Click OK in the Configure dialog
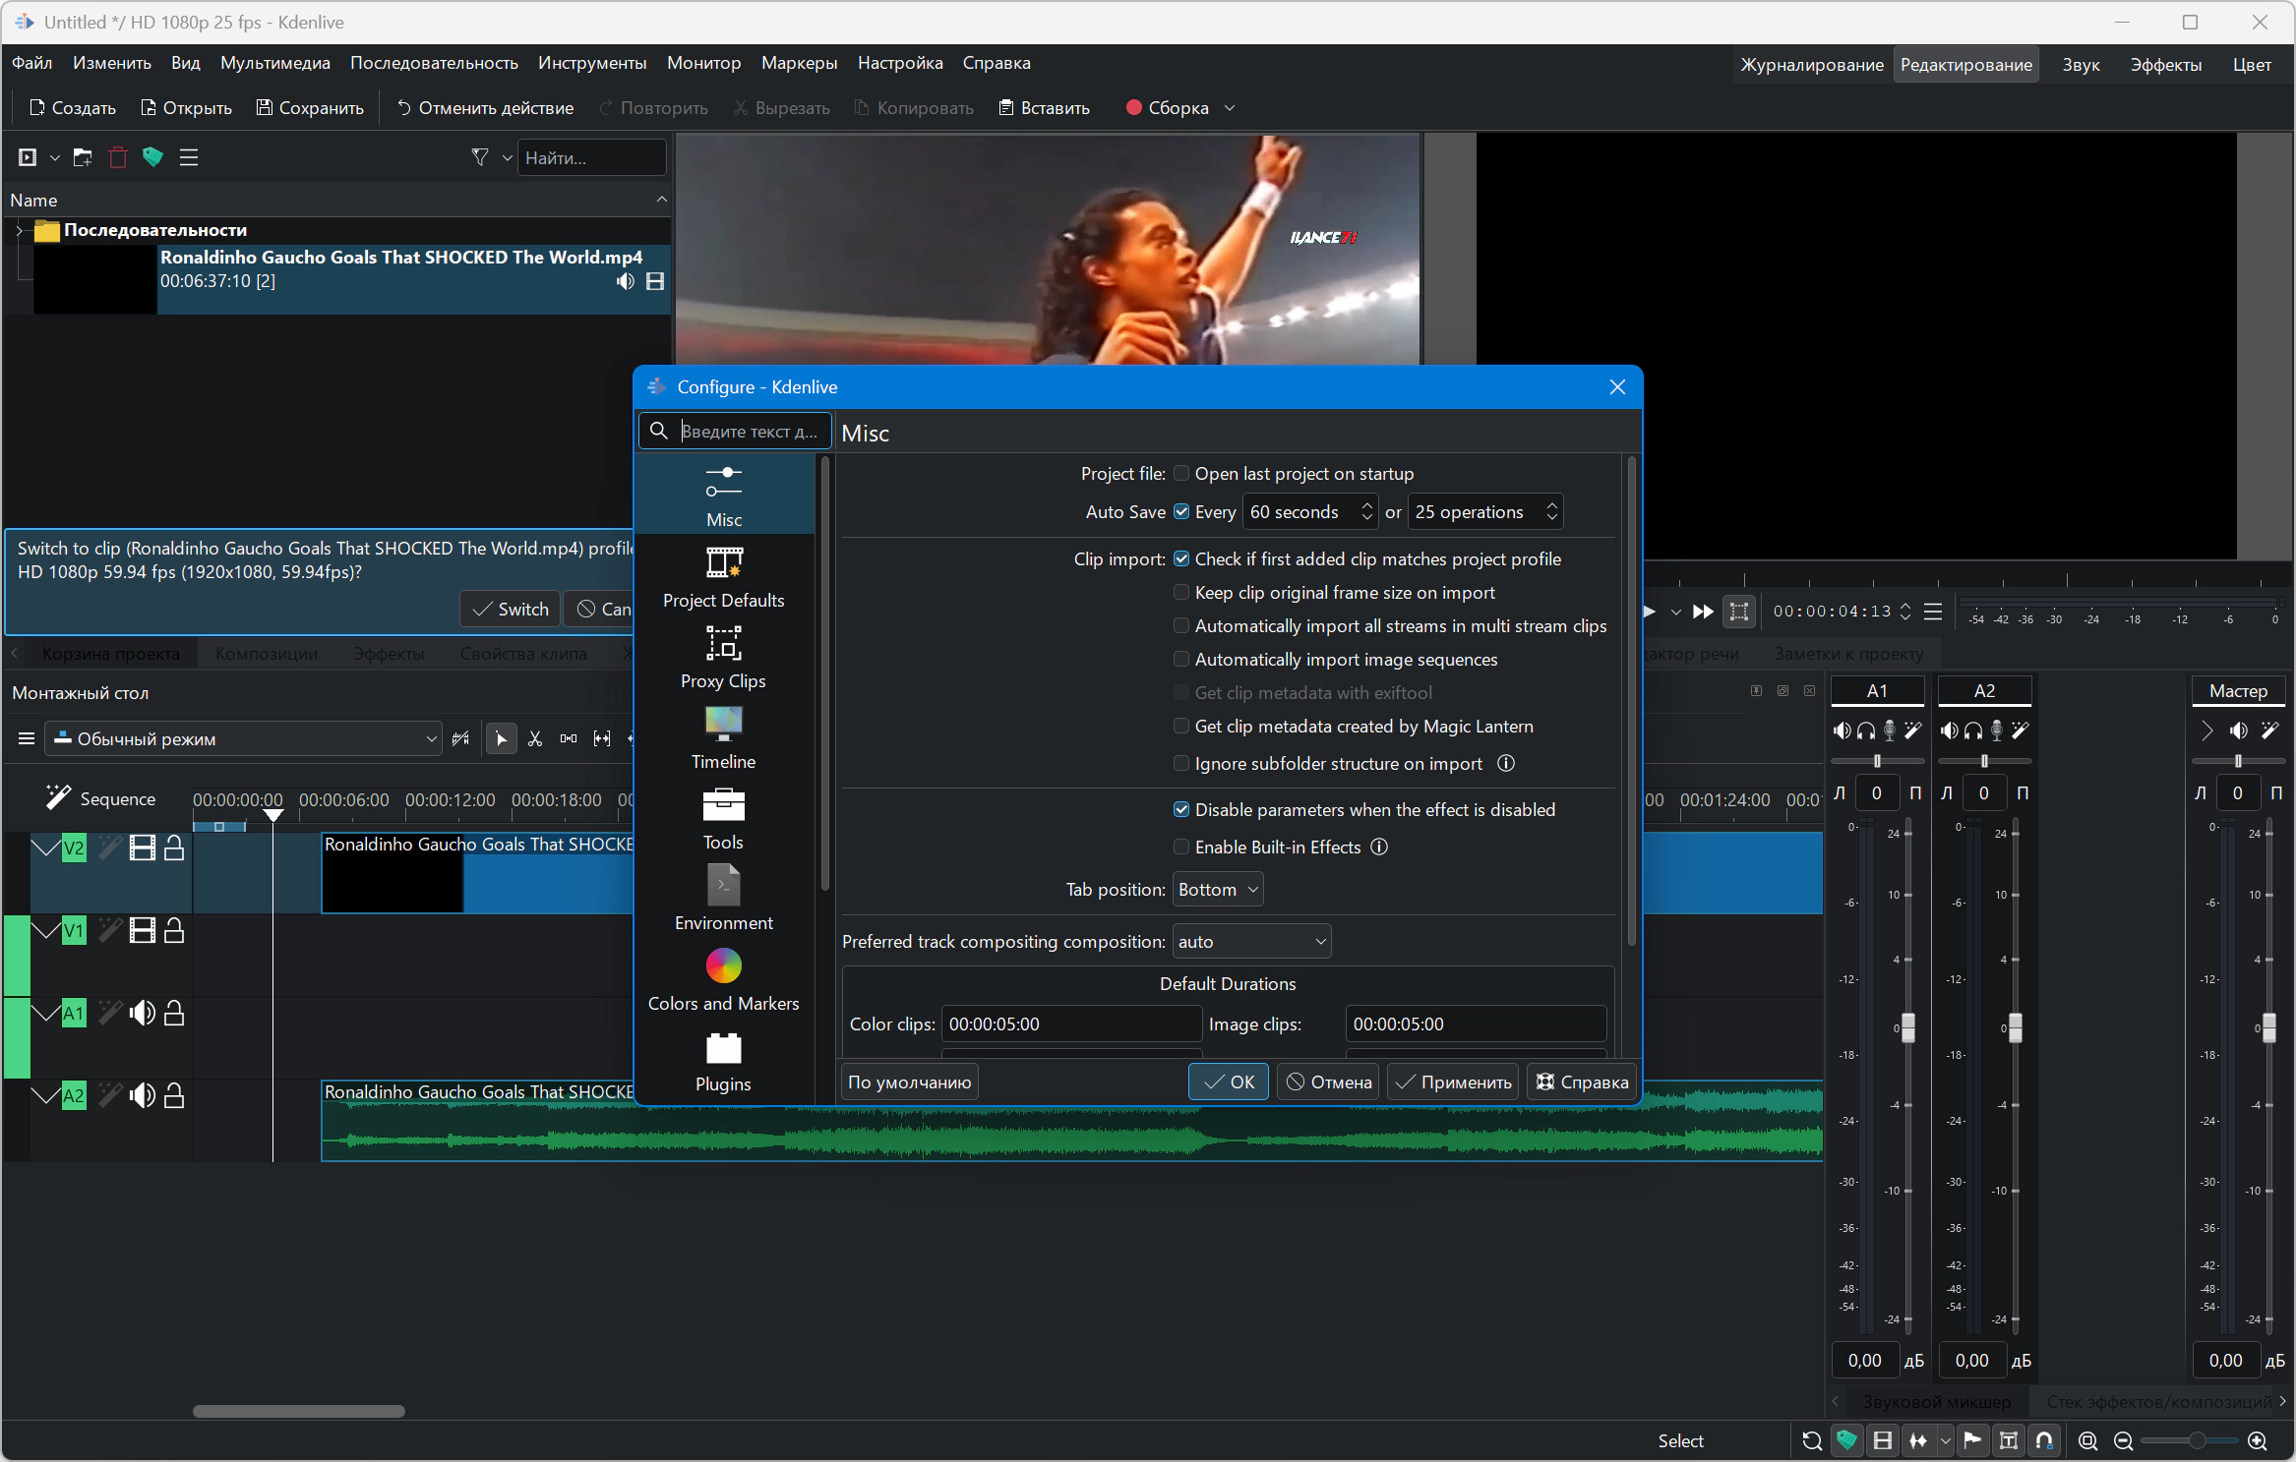The image size is (2296, 1462). coord(1229,1082)
